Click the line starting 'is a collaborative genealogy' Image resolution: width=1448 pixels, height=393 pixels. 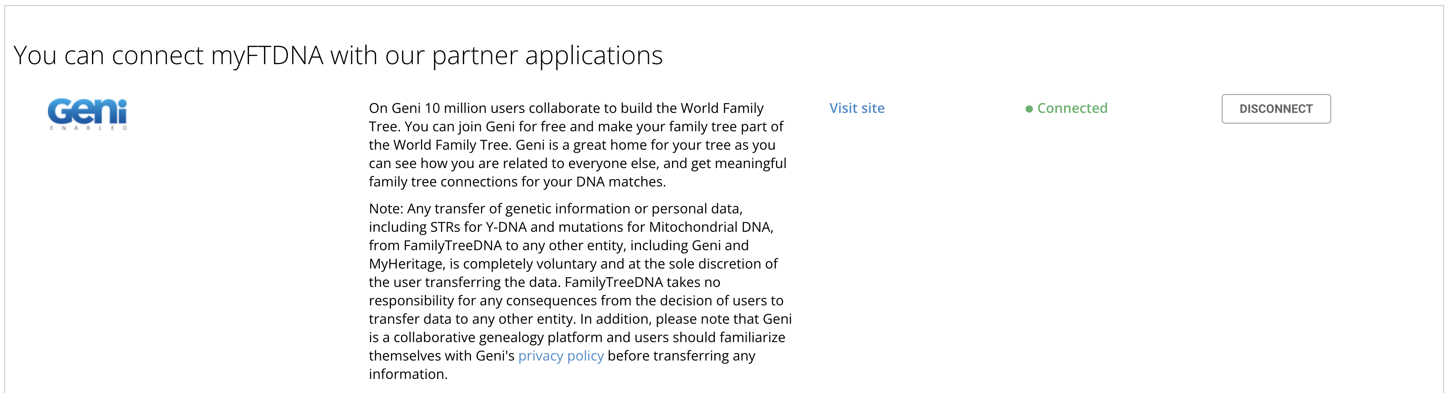point(577,337)
